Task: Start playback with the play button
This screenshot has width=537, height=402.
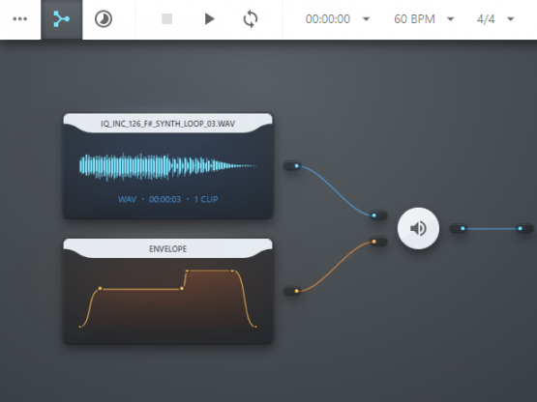Action: [209, 19]
